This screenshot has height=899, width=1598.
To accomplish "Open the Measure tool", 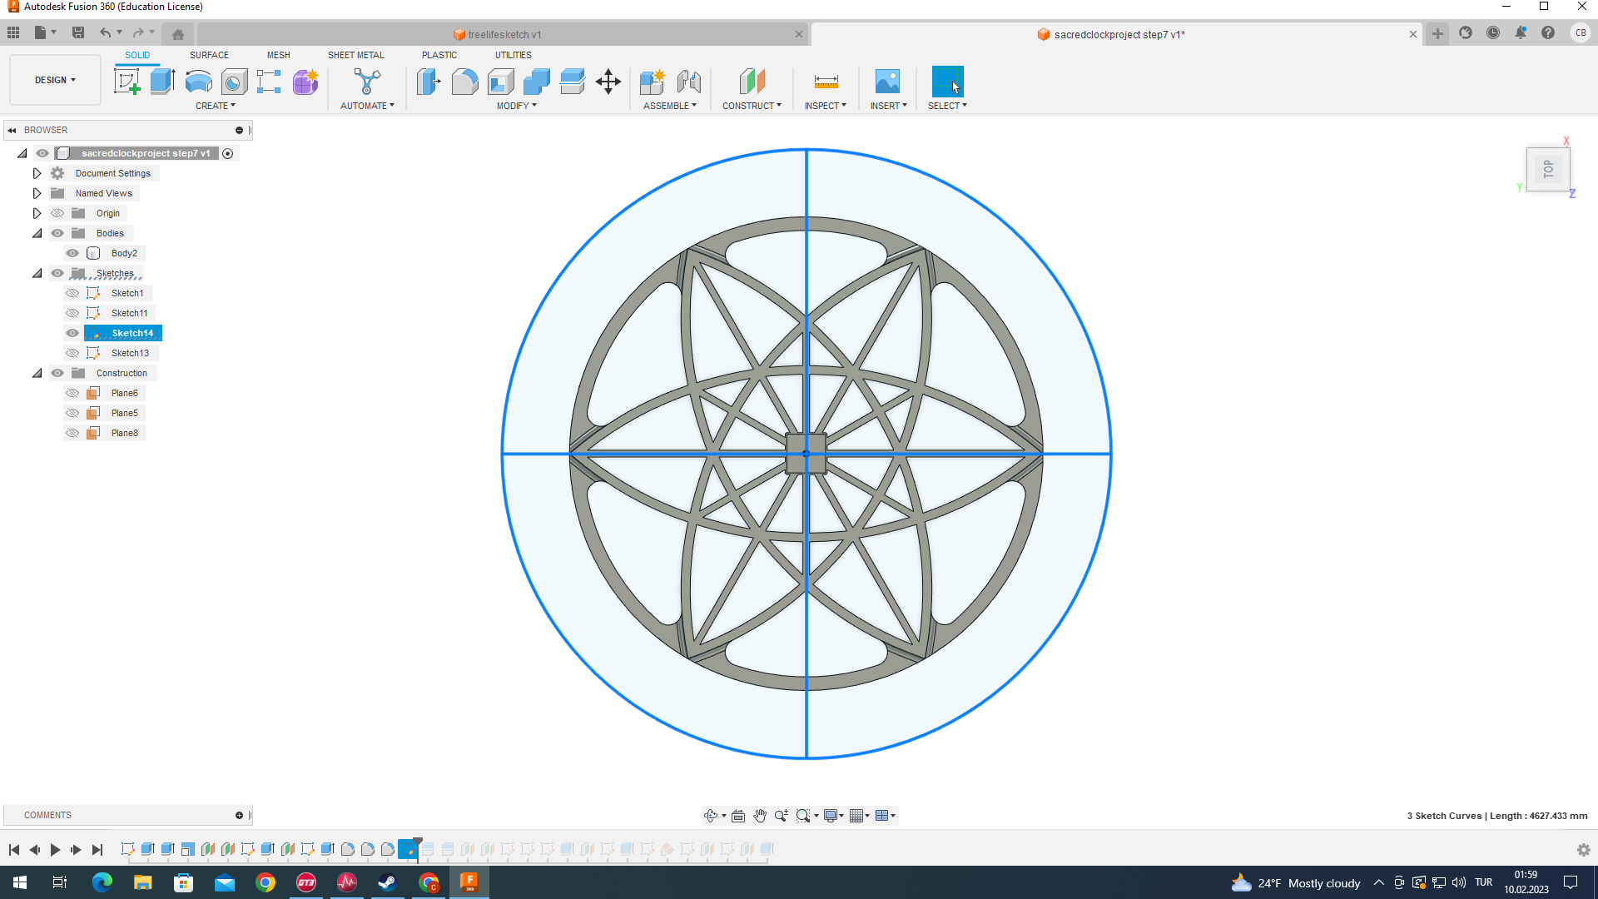I will point(826,82).
